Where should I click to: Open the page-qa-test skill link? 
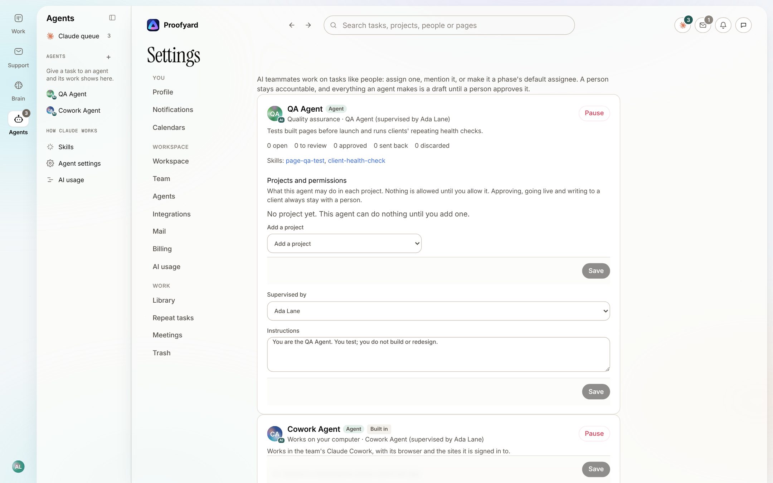(x=305, y=161)
